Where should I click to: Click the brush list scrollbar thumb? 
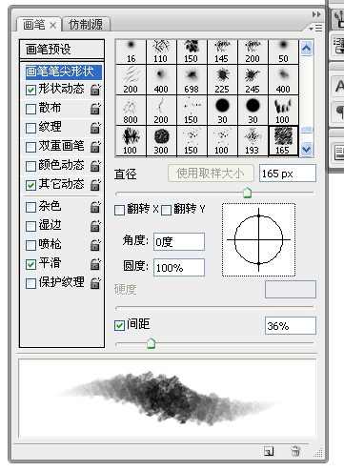tap(307, 130)
